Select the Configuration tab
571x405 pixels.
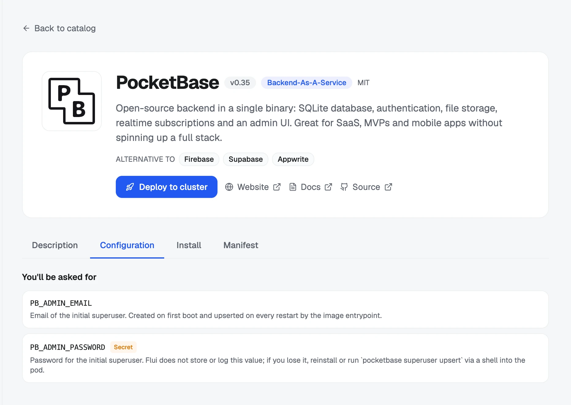coord(127,245)
